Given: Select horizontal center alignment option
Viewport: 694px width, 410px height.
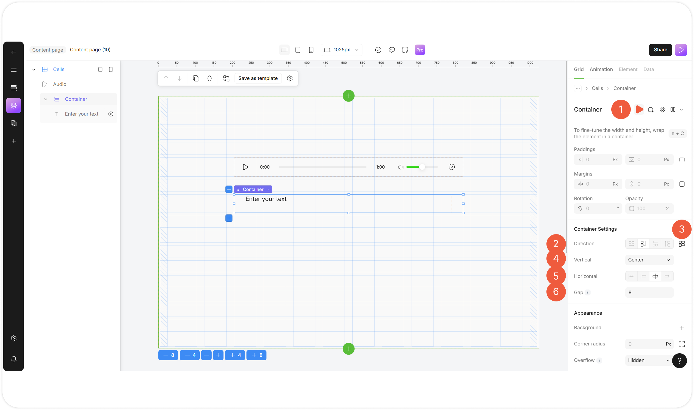Looking at the screenshot, I should point(655,276).
